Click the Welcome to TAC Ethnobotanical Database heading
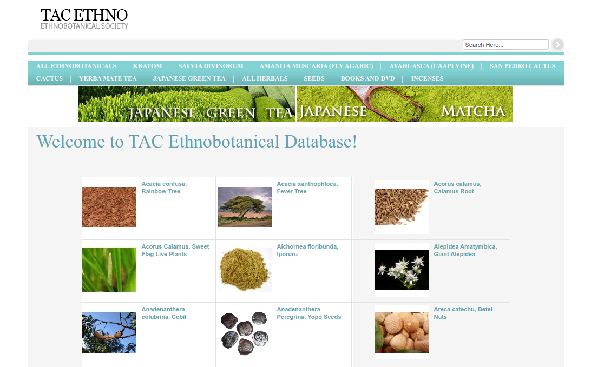 tap(196, 142)
